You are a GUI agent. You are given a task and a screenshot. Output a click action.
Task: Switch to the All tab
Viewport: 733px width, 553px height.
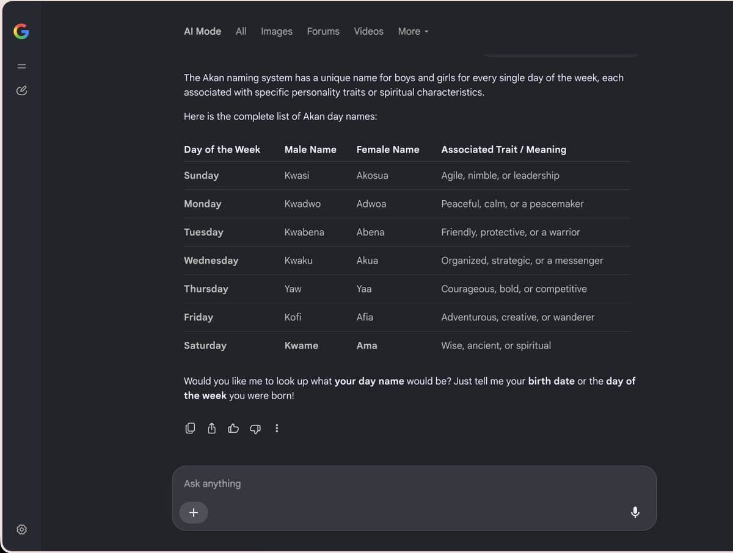coord(241,31)
